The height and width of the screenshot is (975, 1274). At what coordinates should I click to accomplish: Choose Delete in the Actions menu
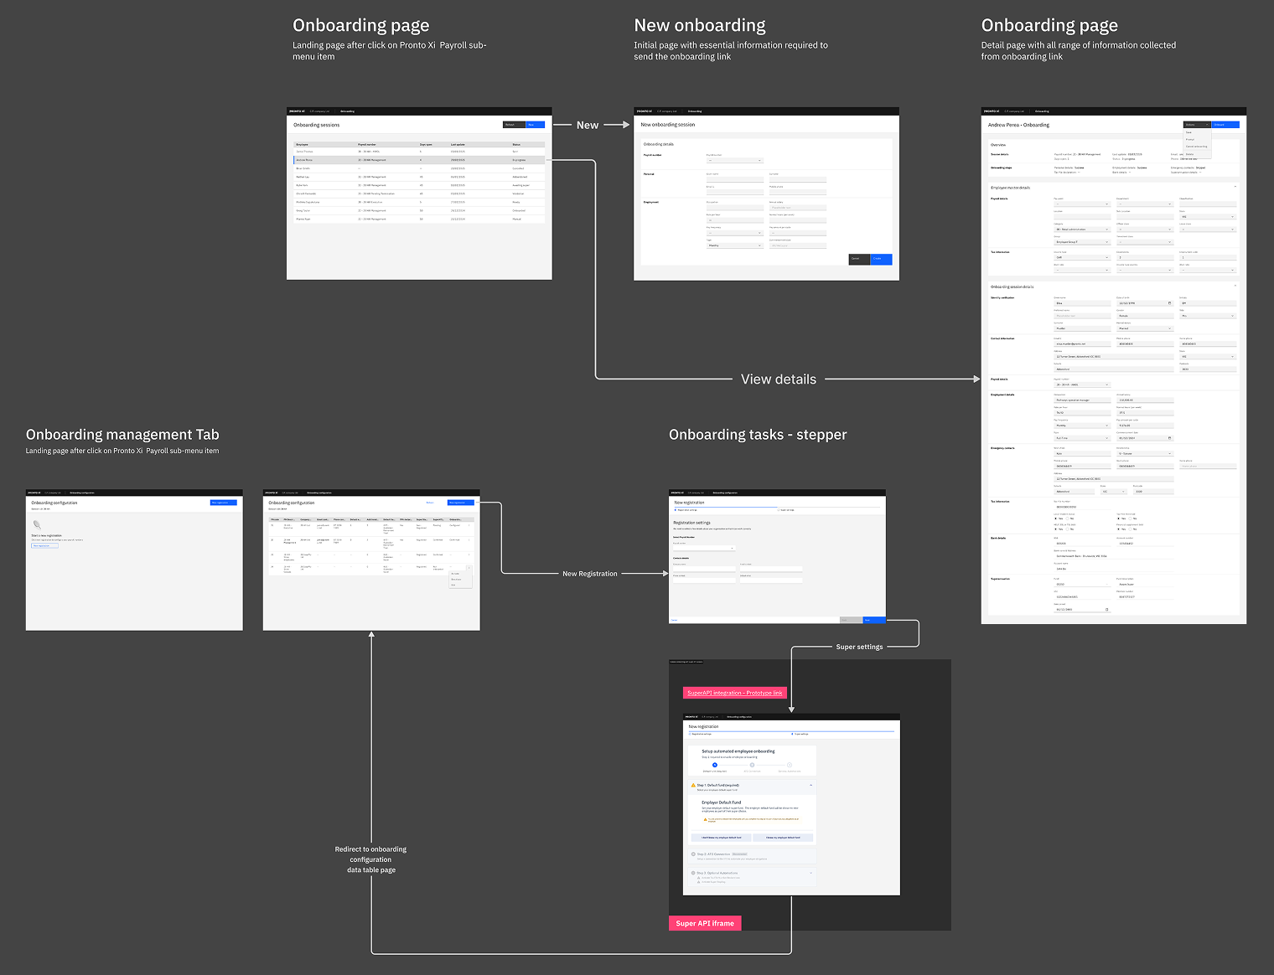click(x=1190, y=154)
